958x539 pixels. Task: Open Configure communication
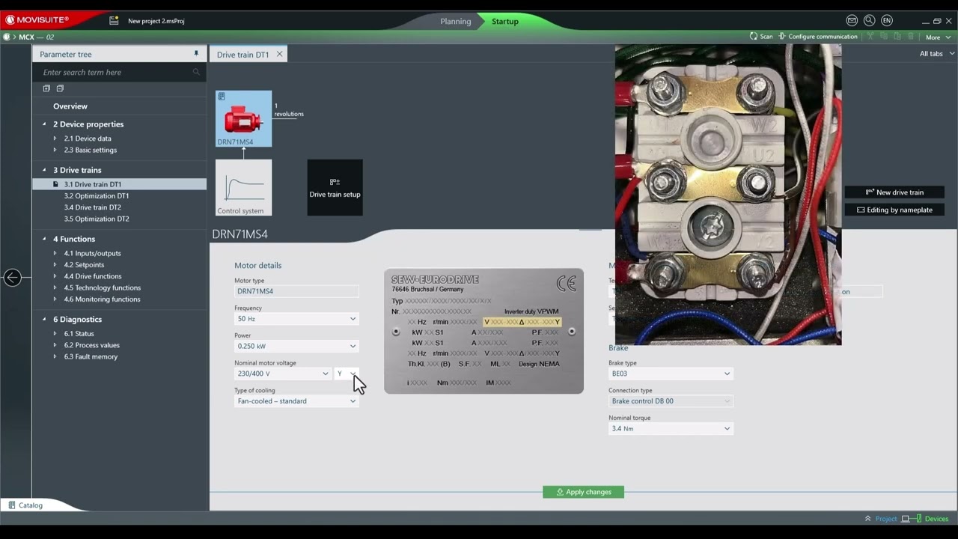818,37
